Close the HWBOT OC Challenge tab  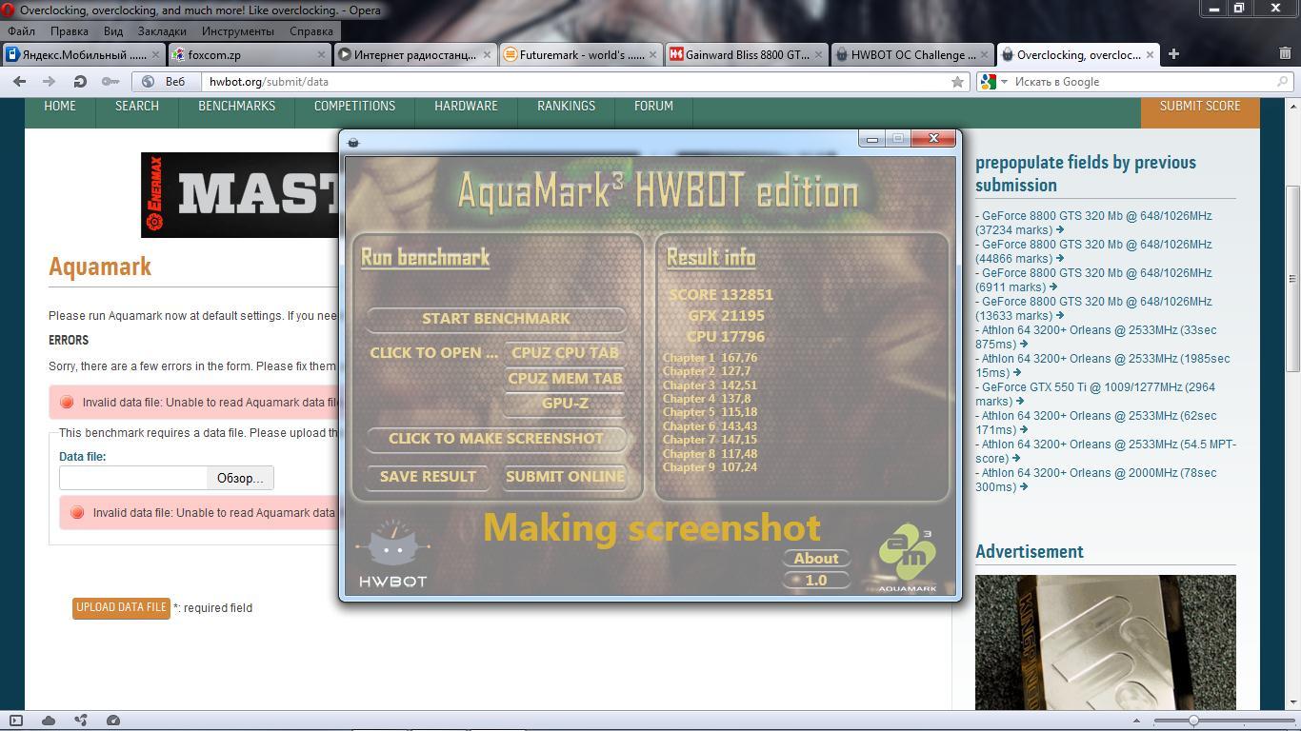[x=984, y=55]
